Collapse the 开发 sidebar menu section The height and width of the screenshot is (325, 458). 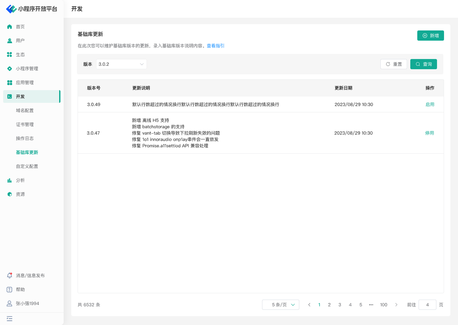[x=31, y=96]
